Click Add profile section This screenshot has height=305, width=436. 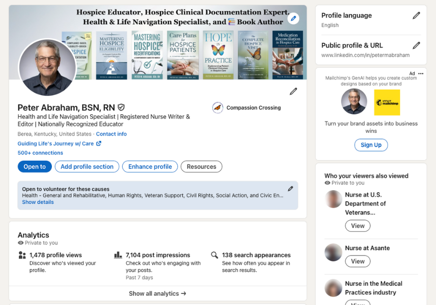tap(87, 167)
